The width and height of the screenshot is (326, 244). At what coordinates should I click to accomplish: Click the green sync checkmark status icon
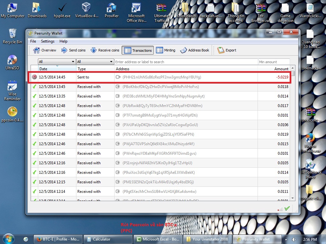287,208
